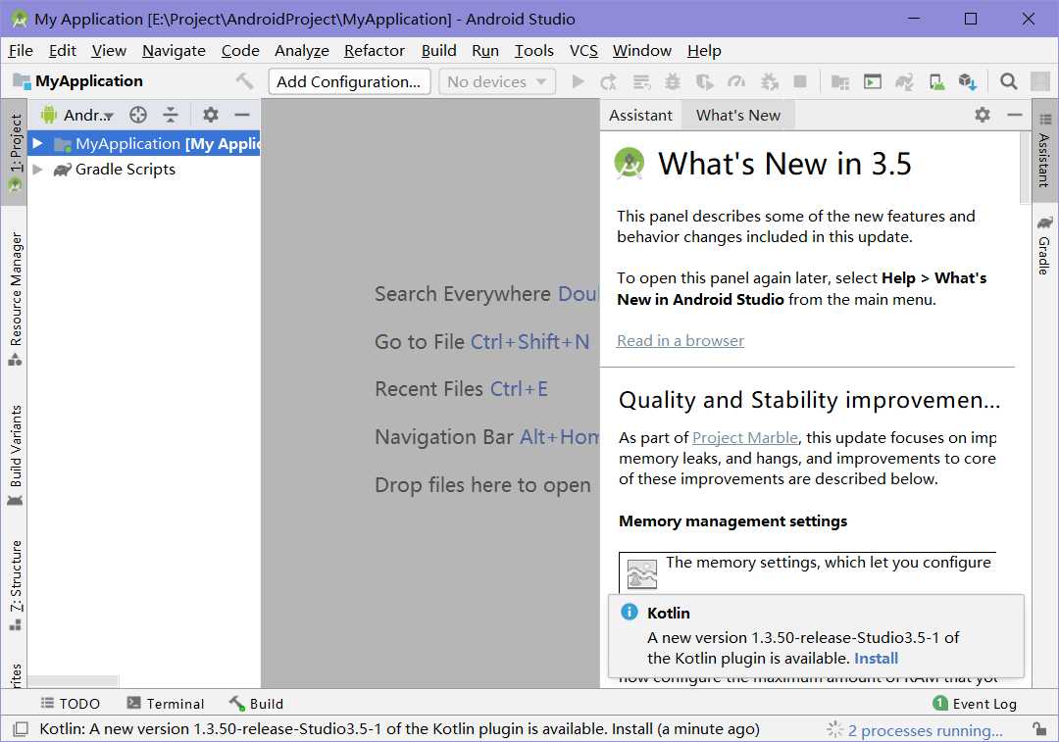
Task: Click the Kotlin status bar message text
Action: pyautogui.click(x=399, y=729)
